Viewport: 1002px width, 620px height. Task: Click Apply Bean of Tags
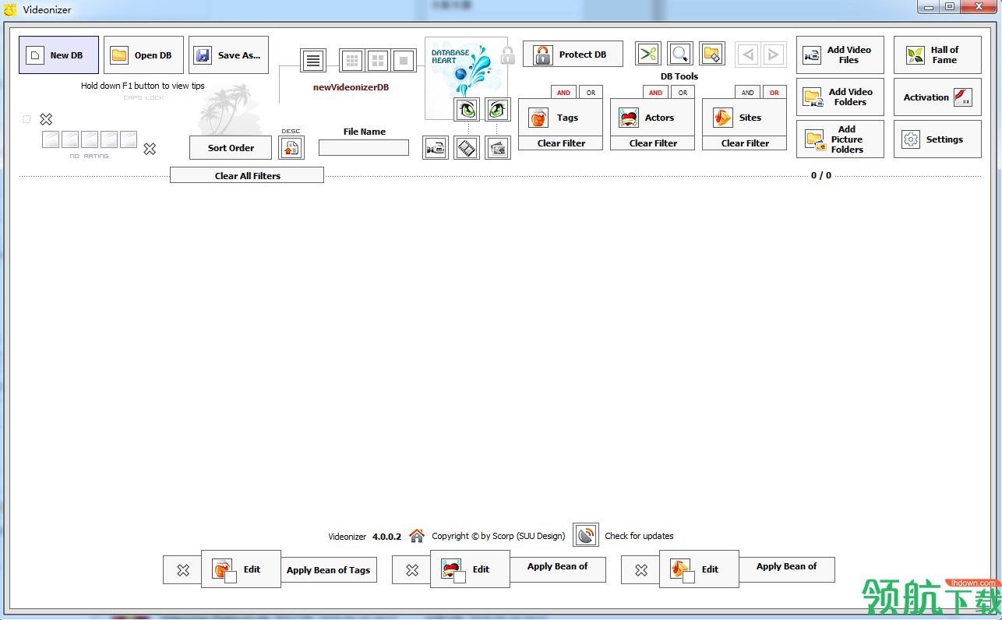(328, 570)
